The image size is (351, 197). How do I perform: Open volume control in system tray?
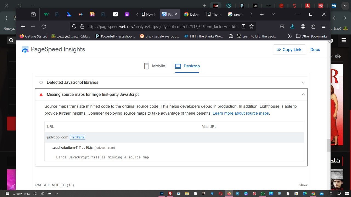click(35, 193)
